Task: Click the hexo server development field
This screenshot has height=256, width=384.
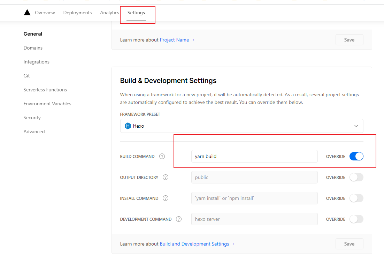Action: [x=254, y=219]
